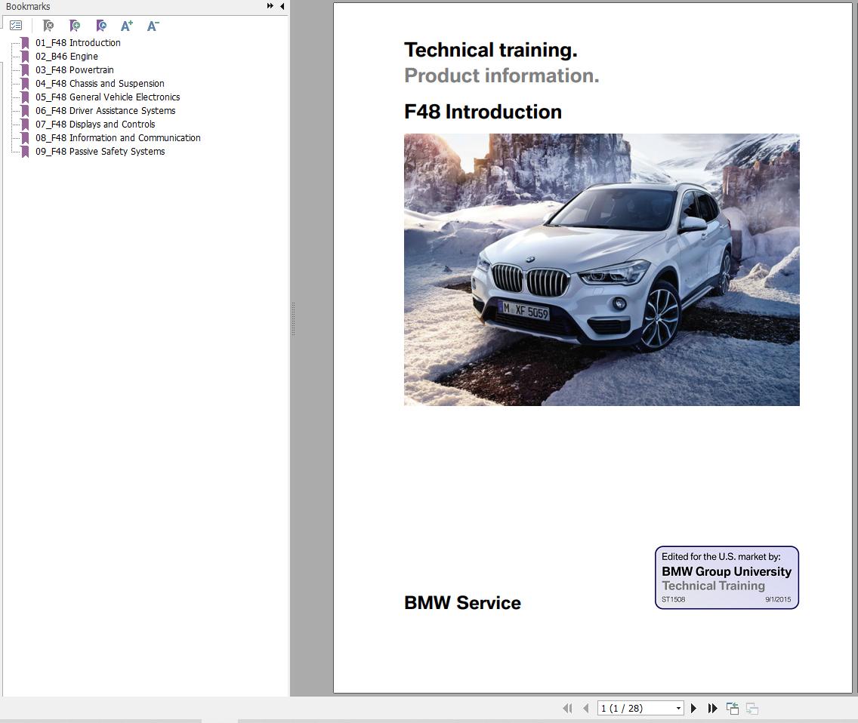Click the set bookmark destination icon

coord(101,26)
